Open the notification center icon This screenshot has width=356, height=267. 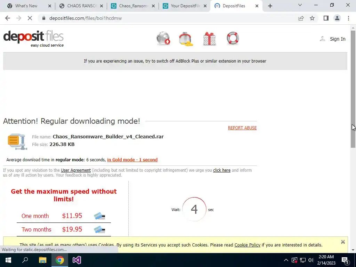point(345,260)
